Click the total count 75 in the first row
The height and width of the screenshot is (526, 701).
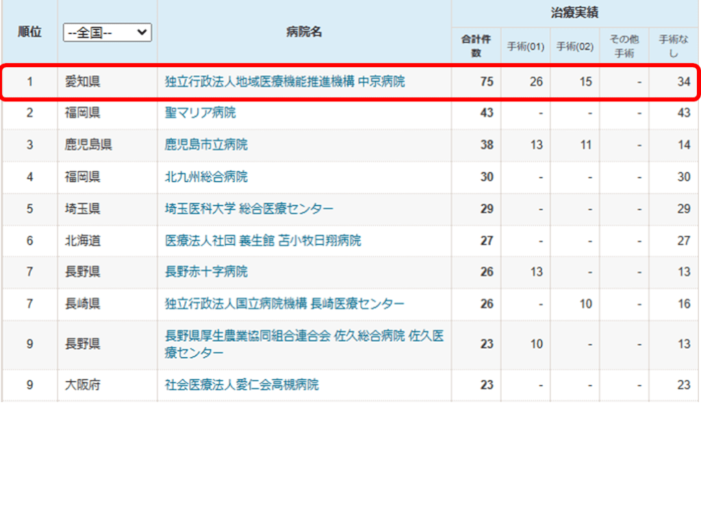tap(486, 82)
